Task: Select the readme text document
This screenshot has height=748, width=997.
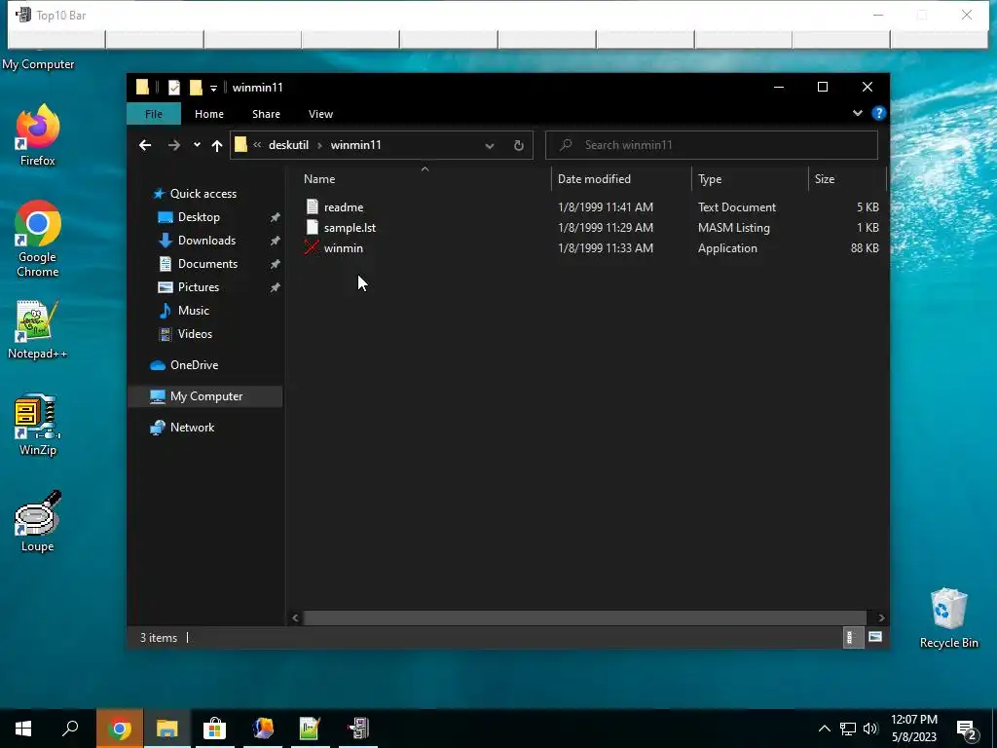Action: (x=344, y=207)
